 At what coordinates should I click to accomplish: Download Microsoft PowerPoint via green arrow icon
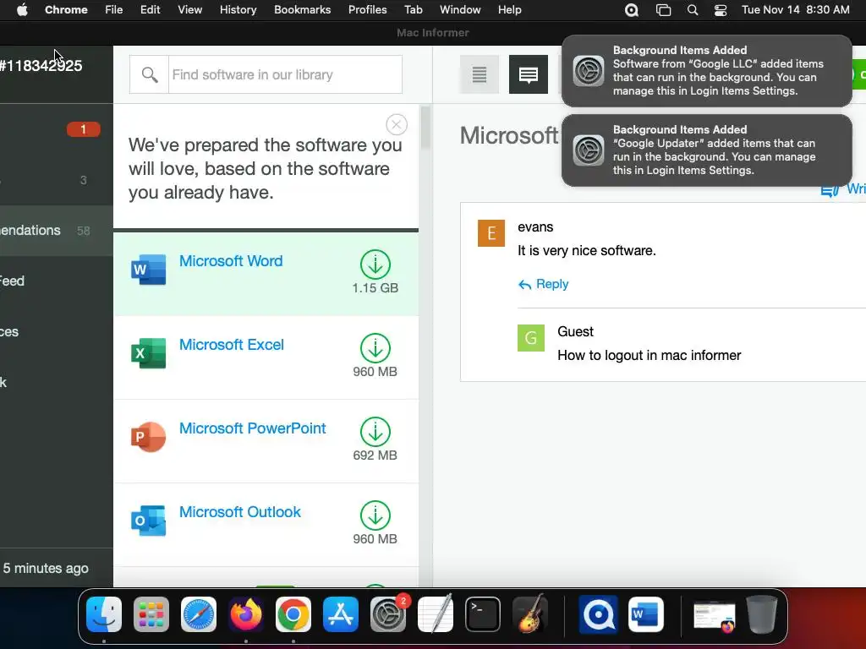coord(375,432)
